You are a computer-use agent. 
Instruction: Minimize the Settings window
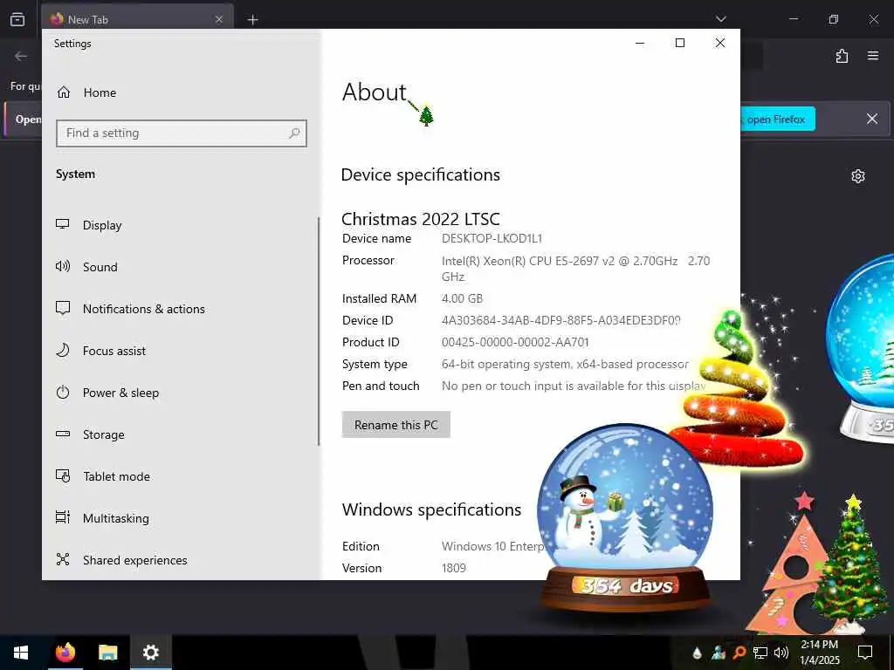point(640,44)
